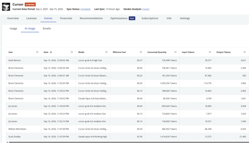Open the Input Tokens column menu icon
Image resolution: width=249 pixels, height=143 pixels.
click(210, 52)
